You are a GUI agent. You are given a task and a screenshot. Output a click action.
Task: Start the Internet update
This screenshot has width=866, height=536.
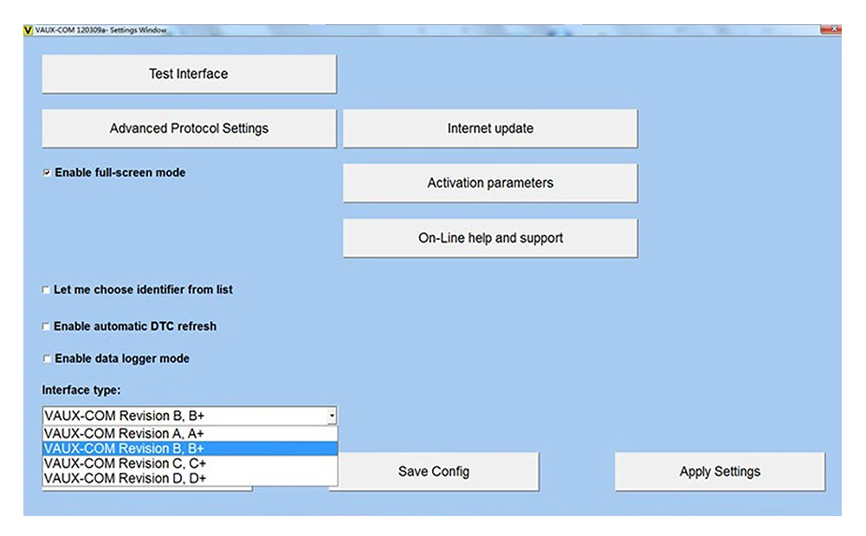(x=490, y=128)
